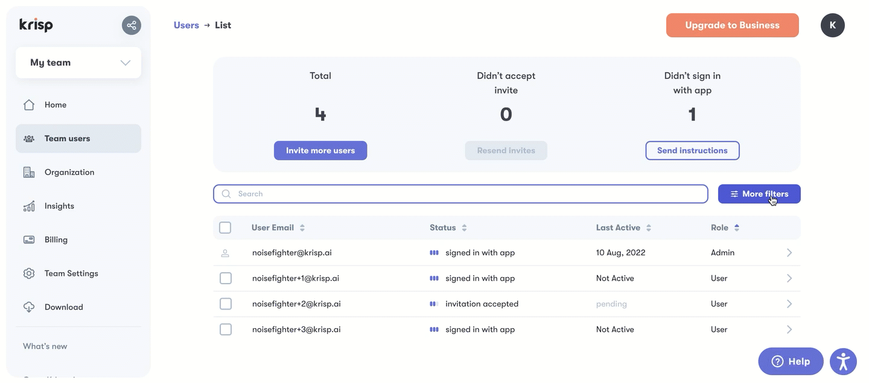The height and width of the screenshot is (383, 869).
Task: Click the email noisefighter@krisp.ai
Action: (292, 253)
